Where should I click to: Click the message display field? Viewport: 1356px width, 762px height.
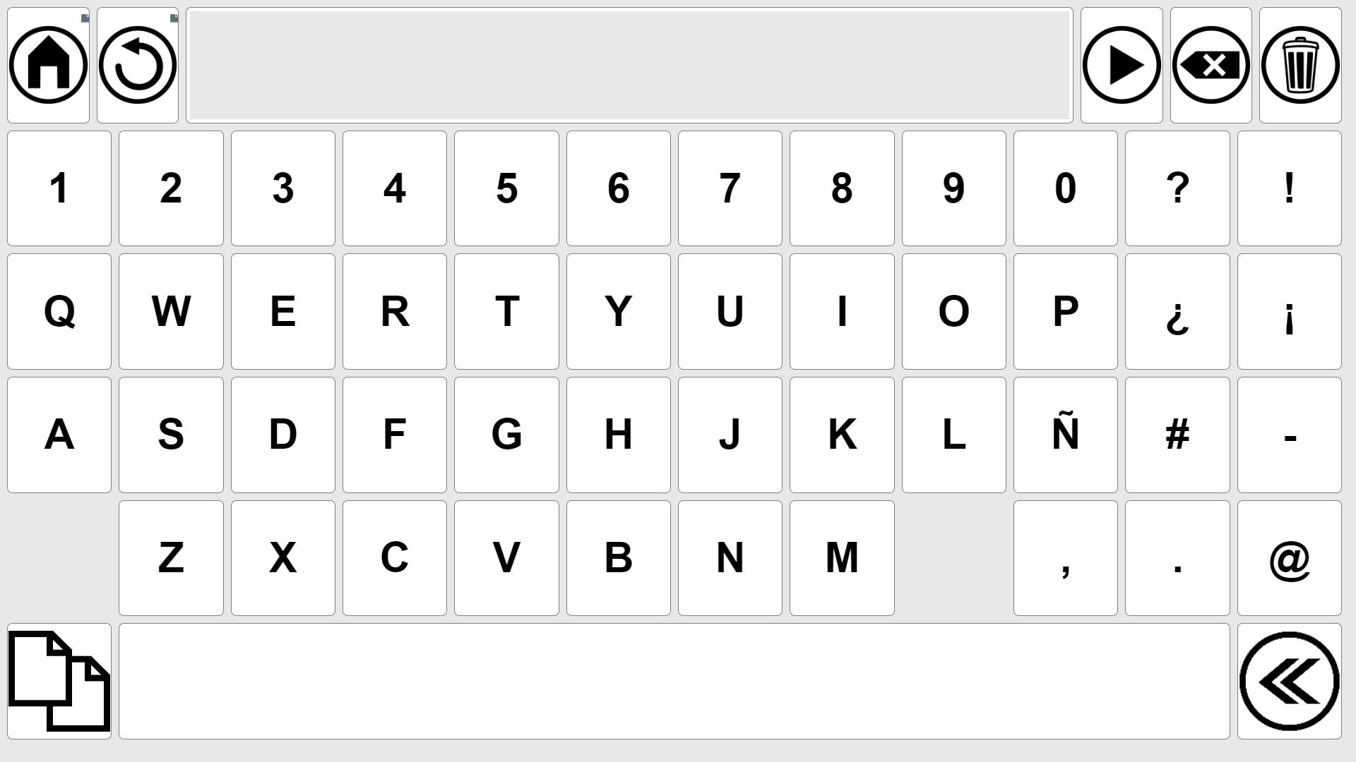click(x=629, y=65)
